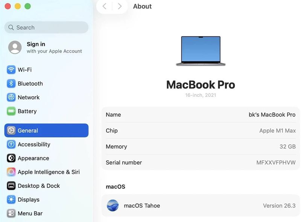Click the MacBook Pro heading
Image resolution: width=301 pixels, height=222 pixels.
(x=201, y=85)
